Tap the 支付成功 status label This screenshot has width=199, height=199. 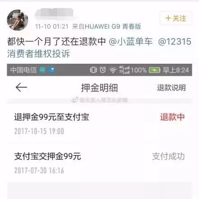tap(168, 156)
